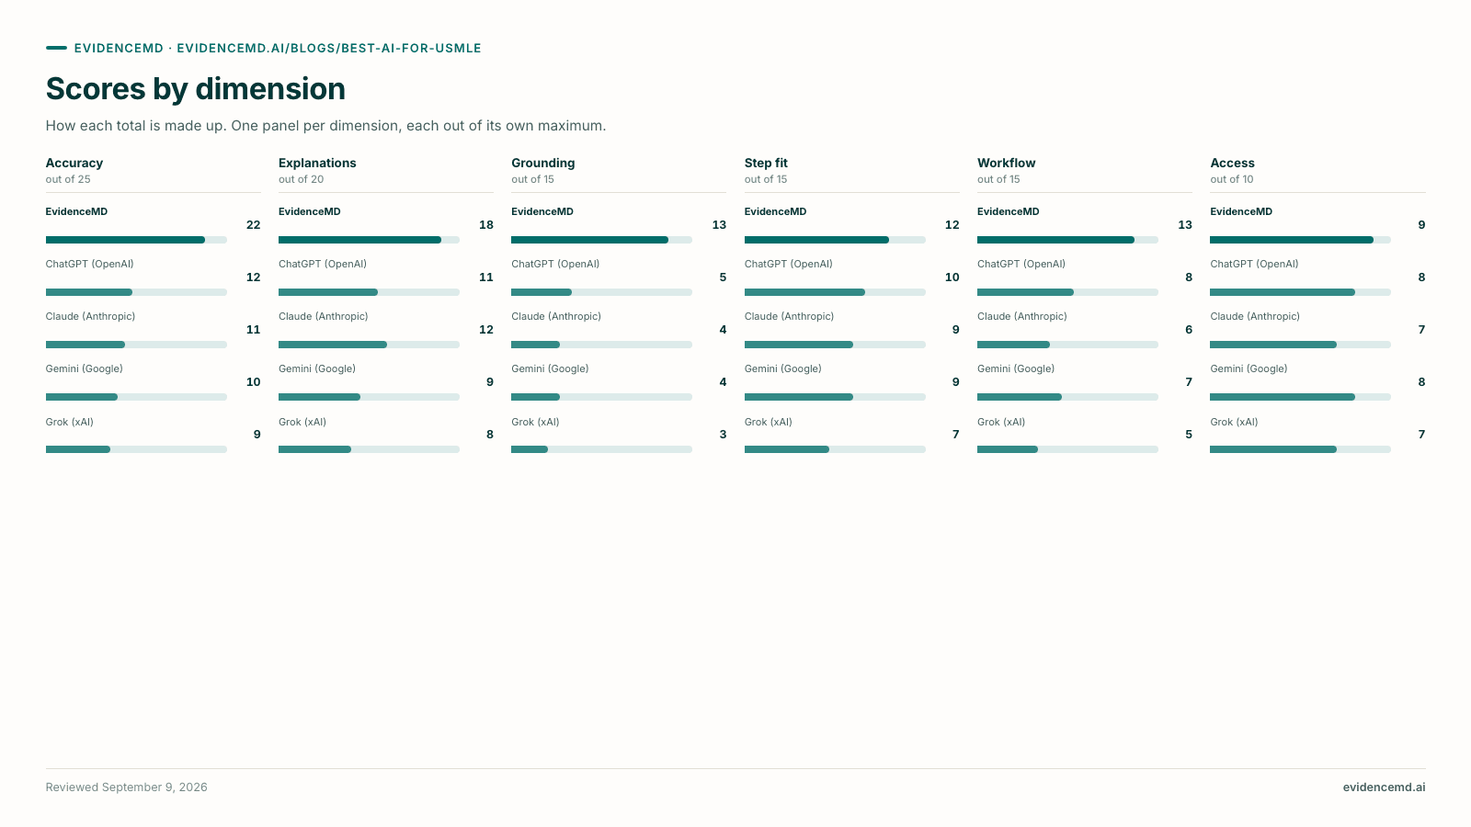Click EvidenceMD's Explanations score 18

coord(486,225)
